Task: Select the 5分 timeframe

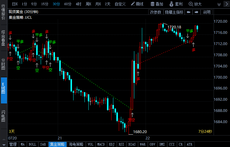Action: pos(34,4)
